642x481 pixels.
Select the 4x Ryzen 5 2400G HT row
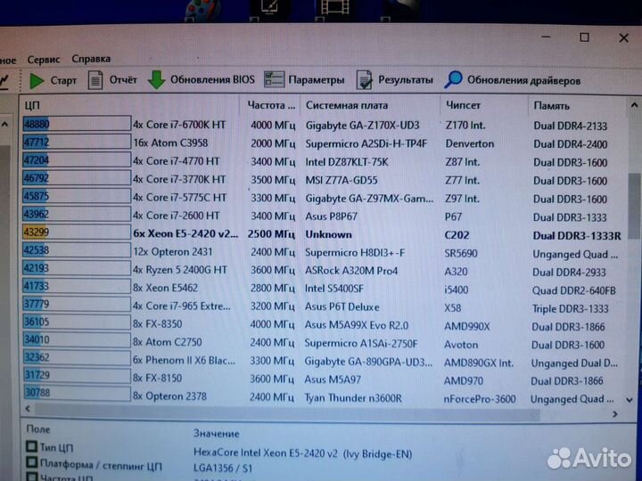[x=180, y=270]
